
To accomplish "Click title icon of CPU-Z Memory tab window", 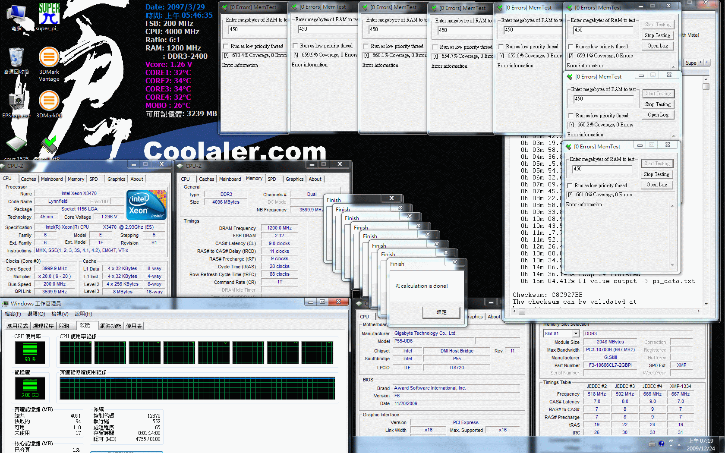I will [181, 166].
